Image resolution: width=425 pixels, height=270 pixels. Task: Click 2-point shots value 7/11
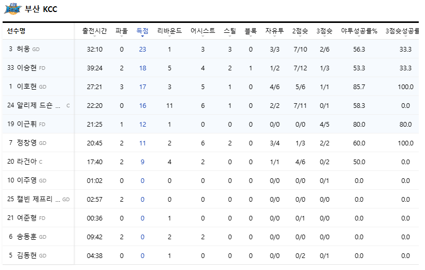300,106
